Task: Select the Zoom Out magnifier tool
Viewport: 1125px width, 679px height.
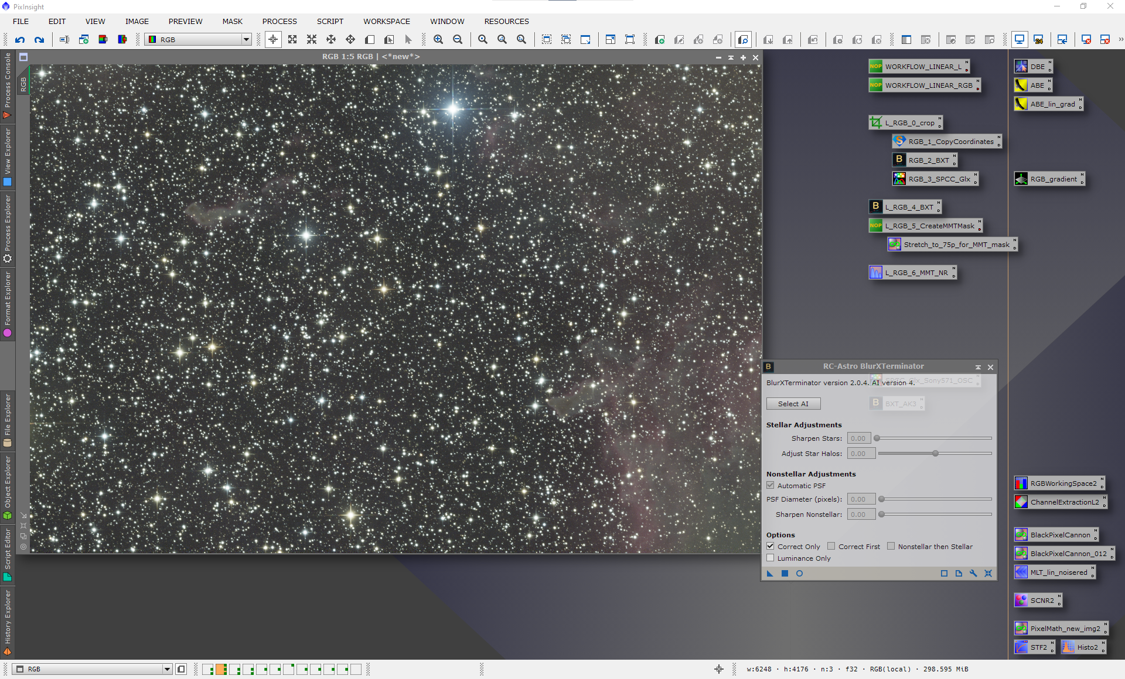Action: click(458, 40)
